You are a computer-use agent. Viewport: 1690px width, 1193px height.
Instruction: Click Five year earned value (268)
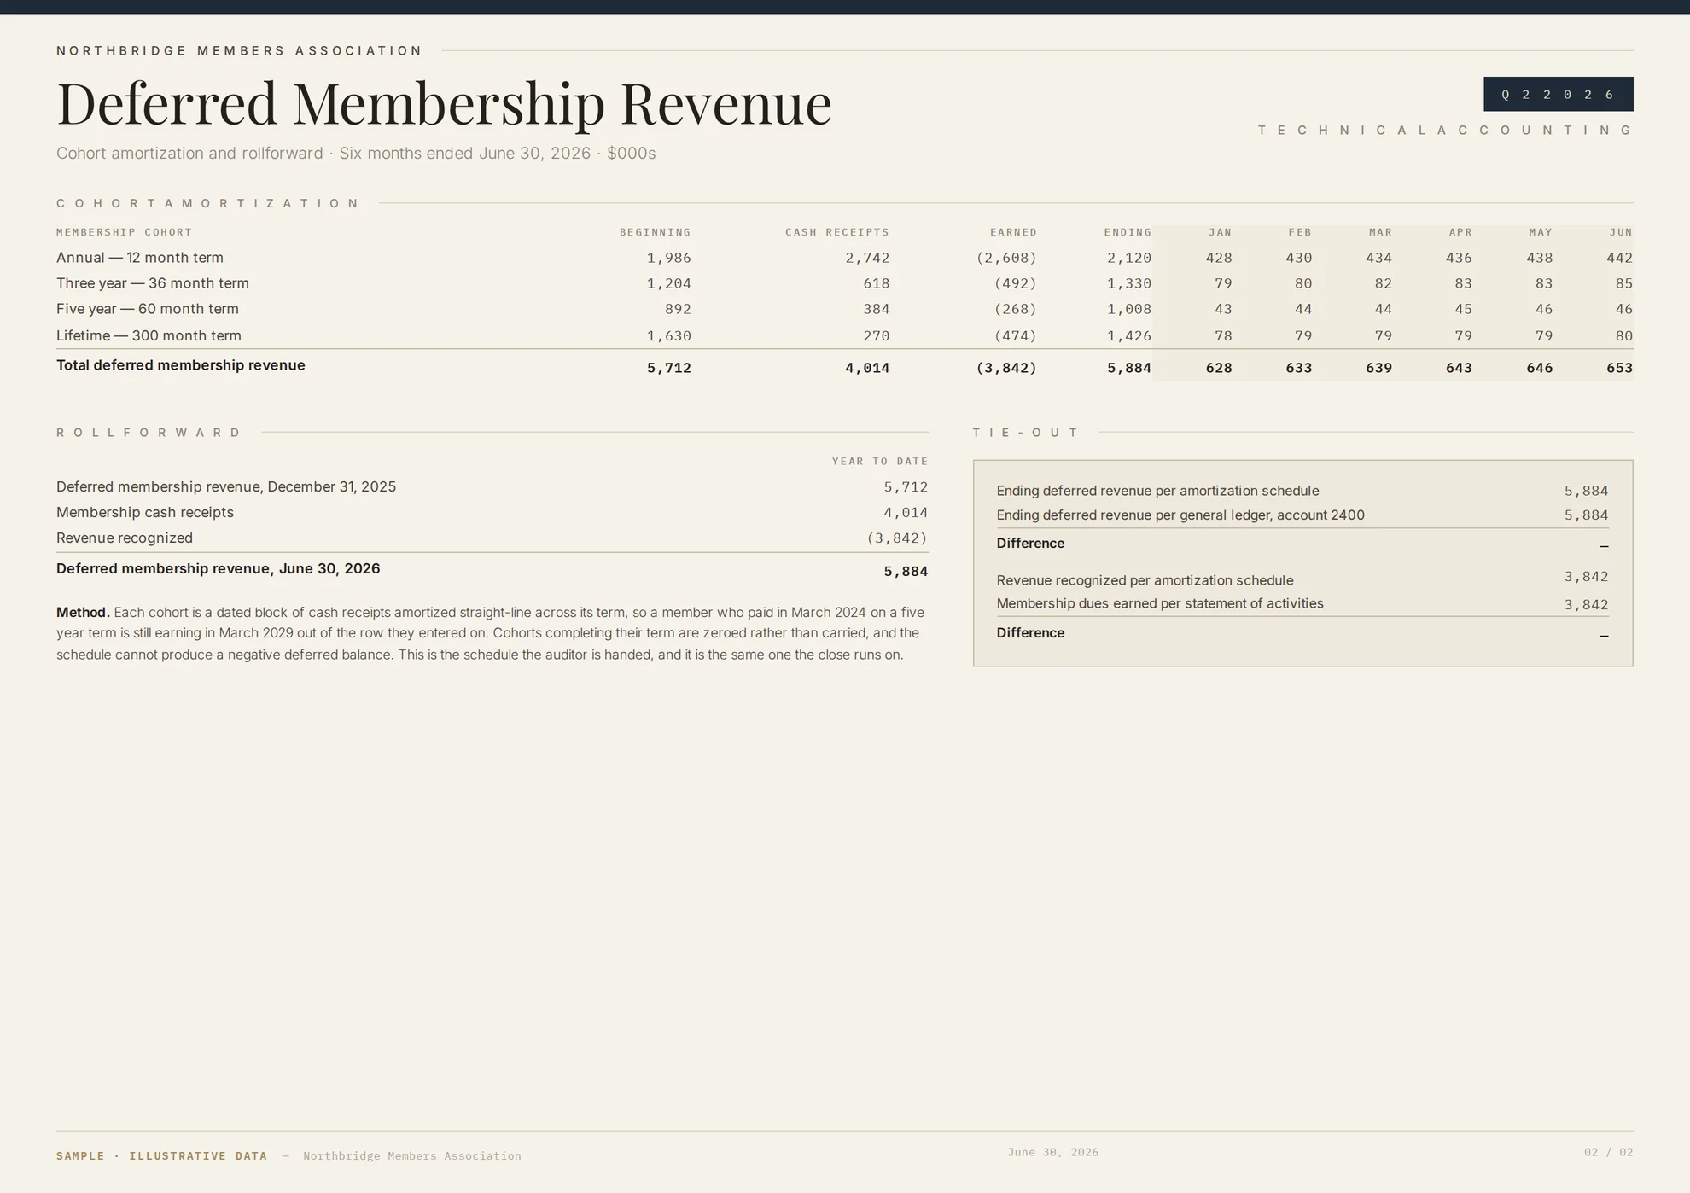point(1016,309)
